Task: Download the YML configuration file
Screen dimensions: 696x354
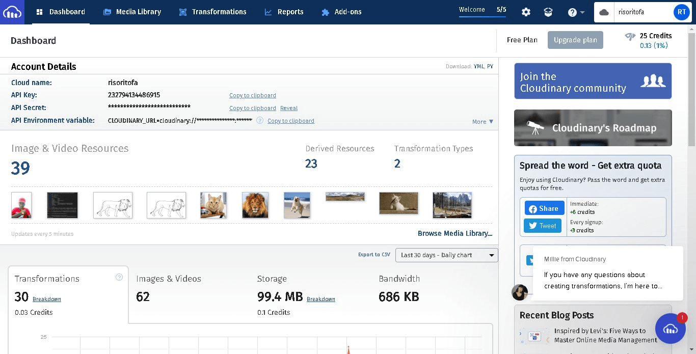Action: (x=479, y=66)
